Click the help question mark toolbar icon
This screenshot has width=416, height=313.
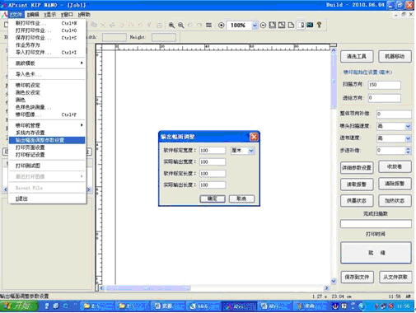(x=319, y=25)
